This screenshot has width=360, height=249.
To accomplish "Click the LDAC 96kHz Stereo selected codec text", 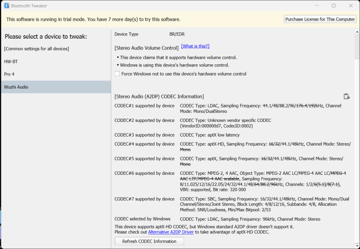I will pos(250,219).
